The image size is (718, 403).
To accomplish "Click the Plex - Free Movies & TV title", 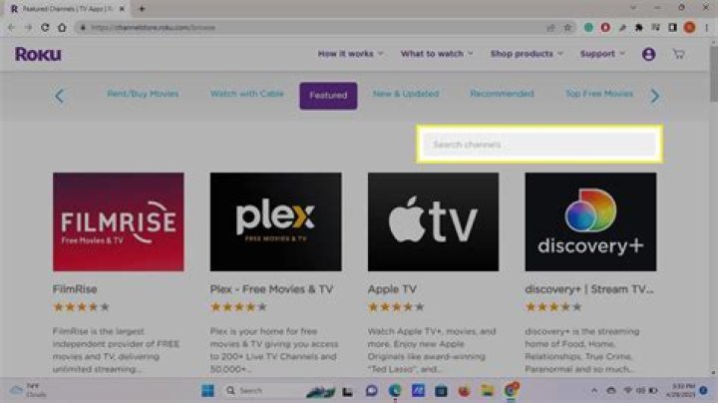I will (x=271, y=289).
